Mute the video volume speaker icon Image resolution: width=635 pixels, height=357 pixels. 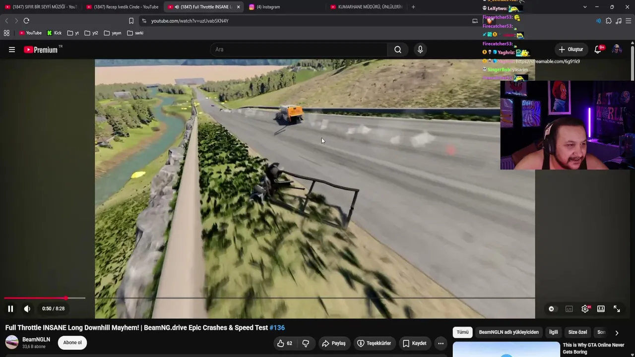click(27, 308)
